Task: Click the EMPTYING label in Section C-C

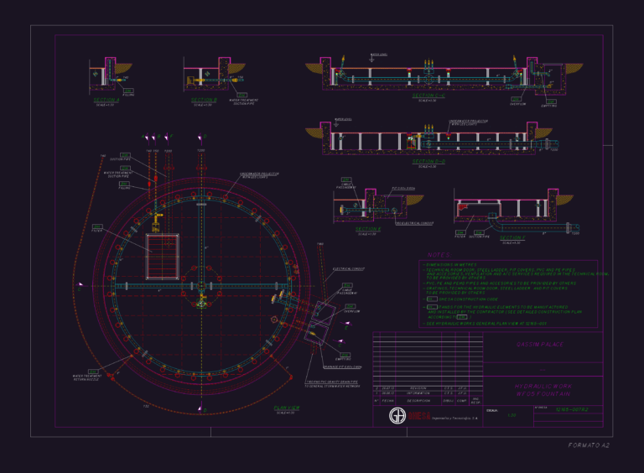Action: [549, 106]
